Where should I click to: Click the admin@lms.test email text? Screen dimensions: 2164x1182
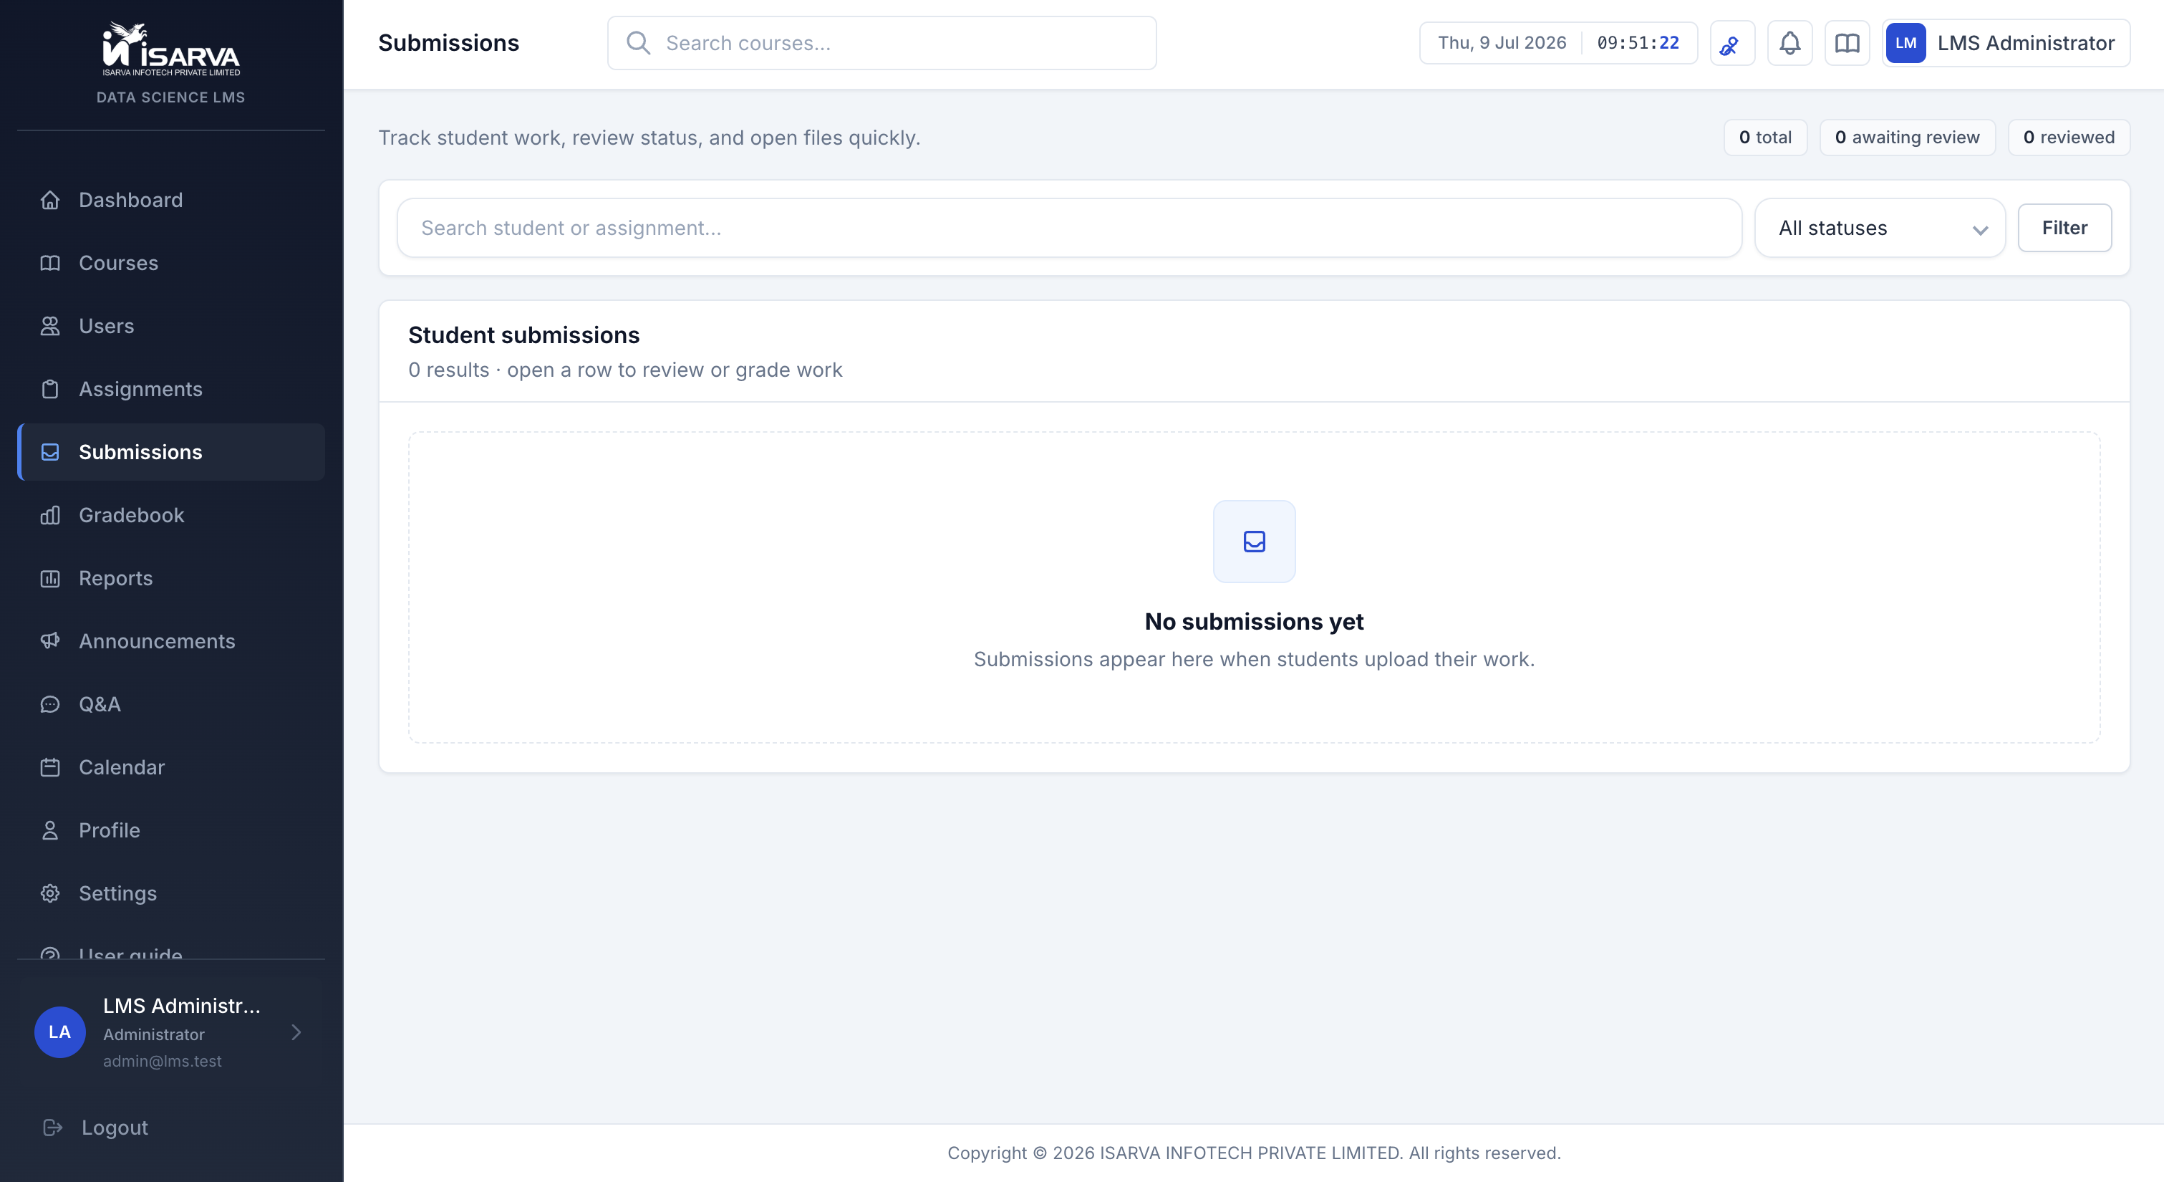pyautogui.click(x=162, y=1061)
